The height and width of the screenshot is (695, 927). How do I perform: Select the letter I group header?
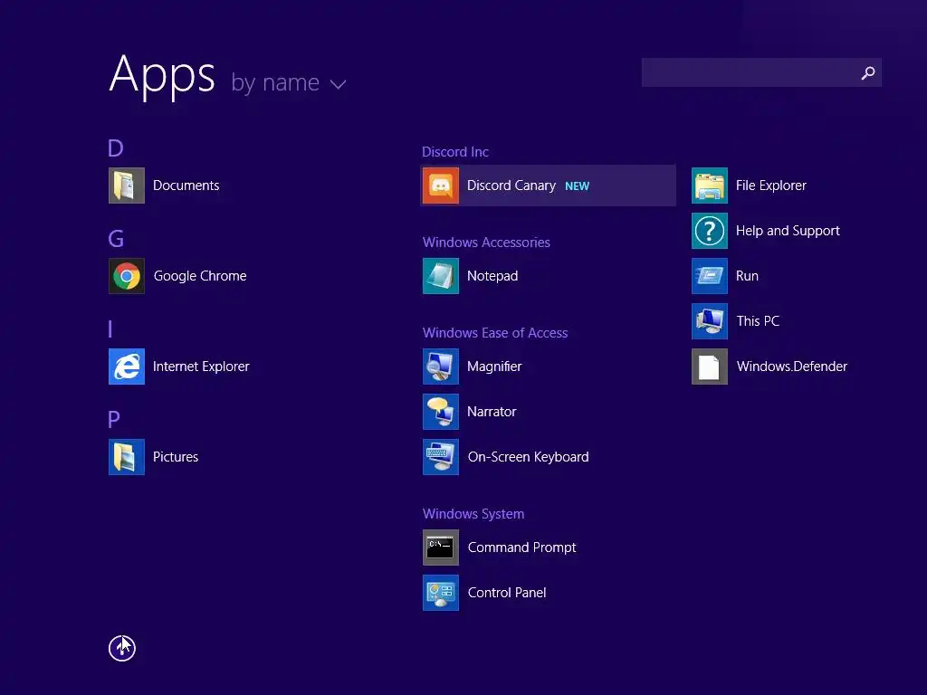point(110,329)
